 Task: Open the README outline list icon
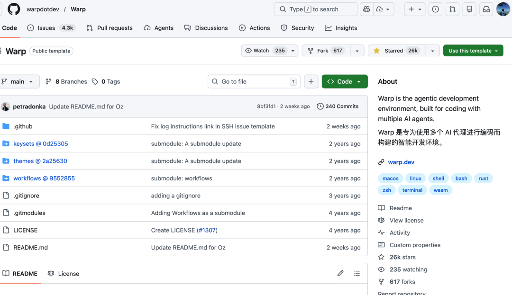(357, 273)
